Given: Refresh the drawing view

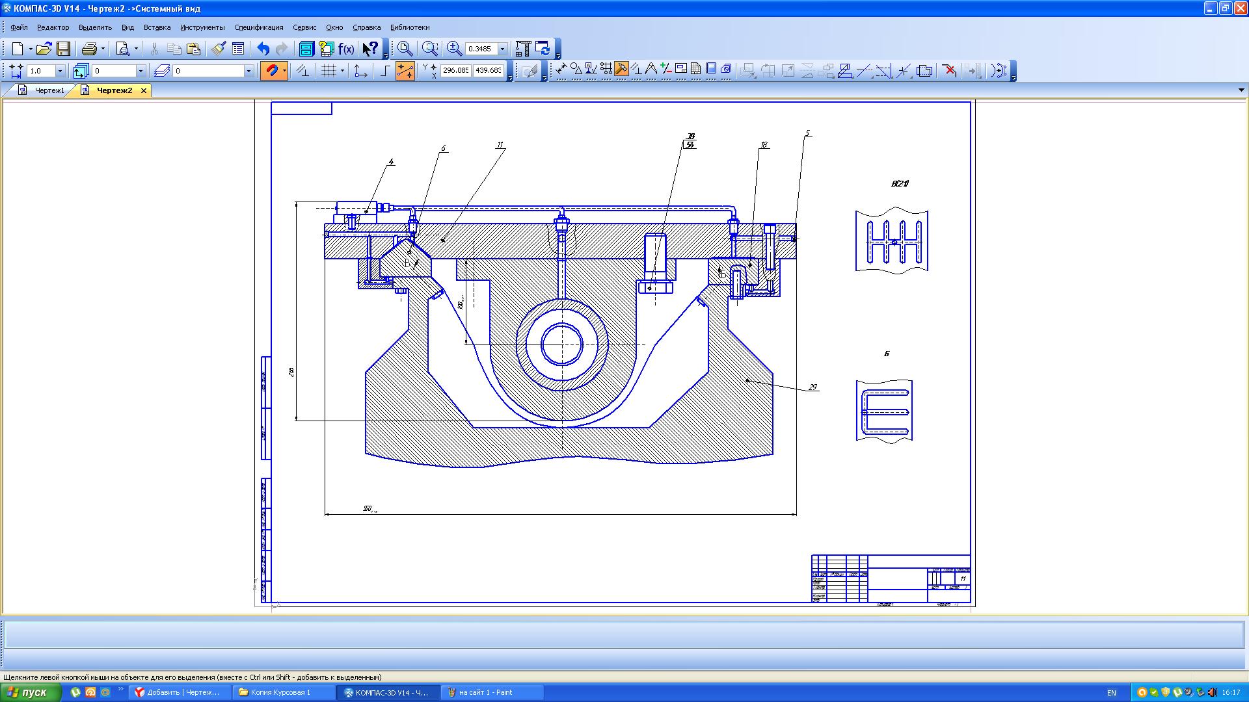Looking at the screenshot, I should click(x=543, y=49).
